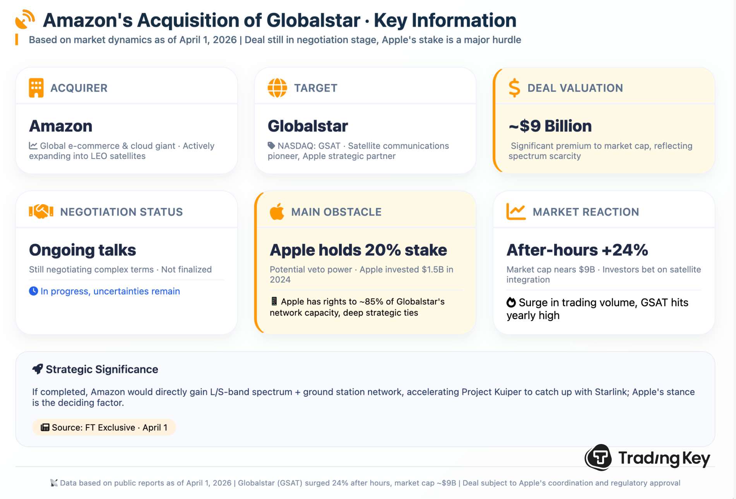Screen dimensions: 736x499
Task: Click the line chart icon by Market Reaction
Action: 516,212
